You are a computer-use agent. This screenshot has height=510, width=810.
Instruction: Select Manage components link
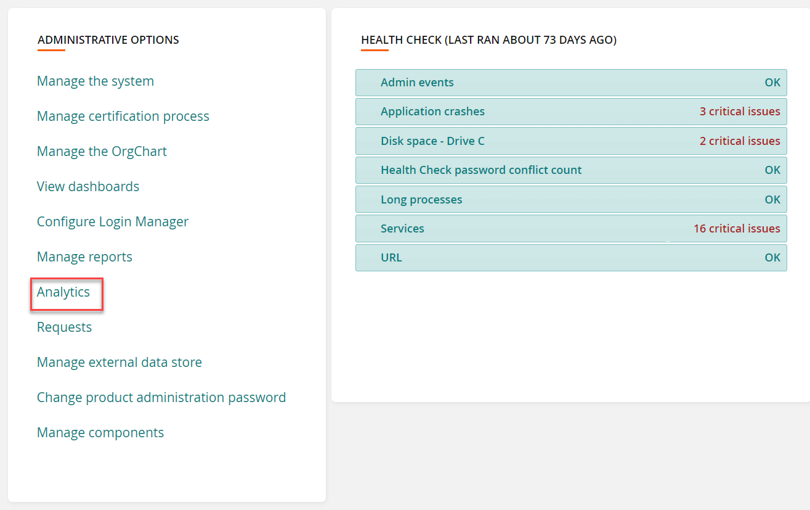point(100,433)
